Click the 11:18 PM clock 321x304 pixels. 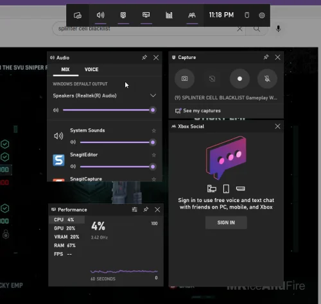click(221, 15)
